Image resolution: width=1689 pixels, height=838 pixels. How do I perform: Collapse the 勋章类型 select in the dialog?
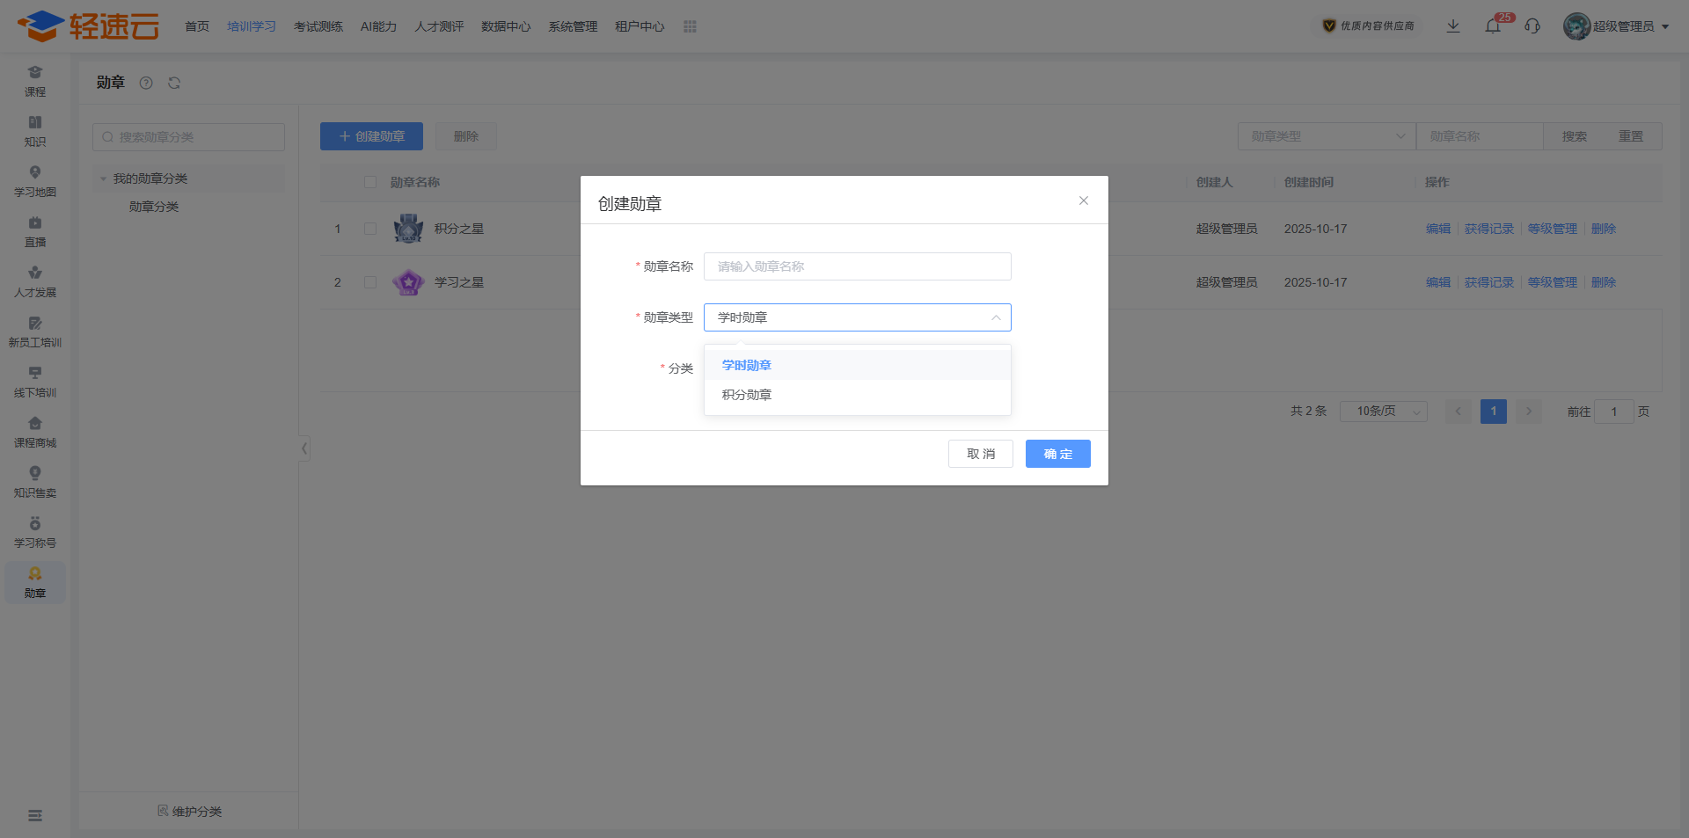pyautogui.click(x=995, y=317)
